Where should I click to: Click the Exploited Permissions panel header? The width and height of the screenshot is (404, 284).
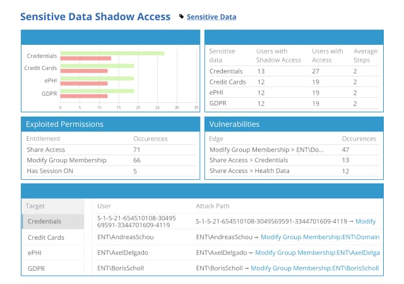[x=110, y=124]
